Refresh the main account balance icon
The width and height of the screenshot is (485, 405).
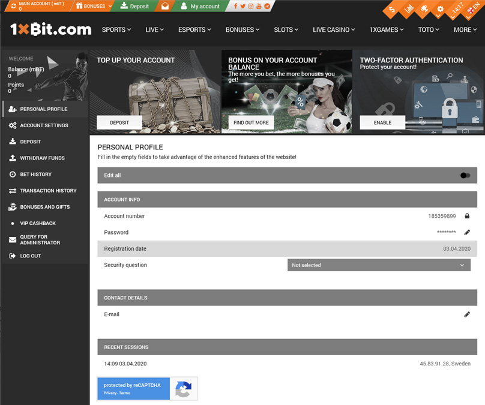pos(13,6)
